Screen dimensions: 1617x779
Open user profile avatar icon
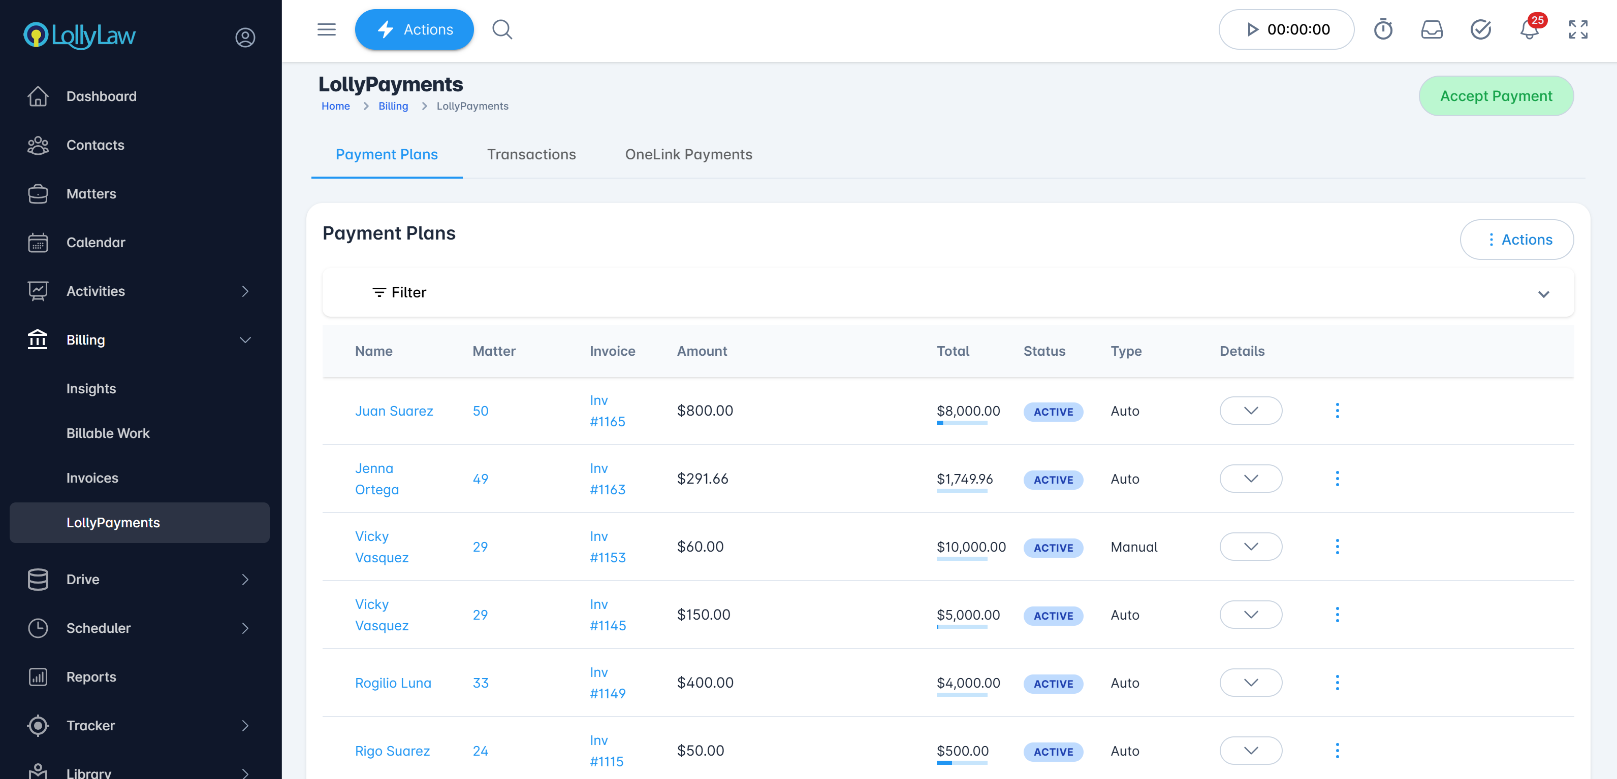point(245,37)
